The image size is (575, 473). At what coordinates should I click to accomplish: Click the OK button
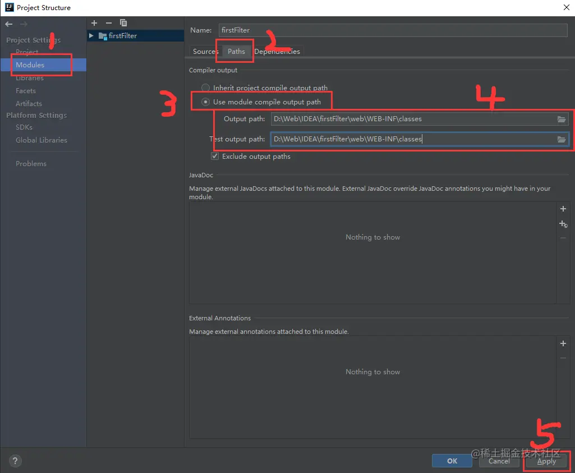click(452, 461)
